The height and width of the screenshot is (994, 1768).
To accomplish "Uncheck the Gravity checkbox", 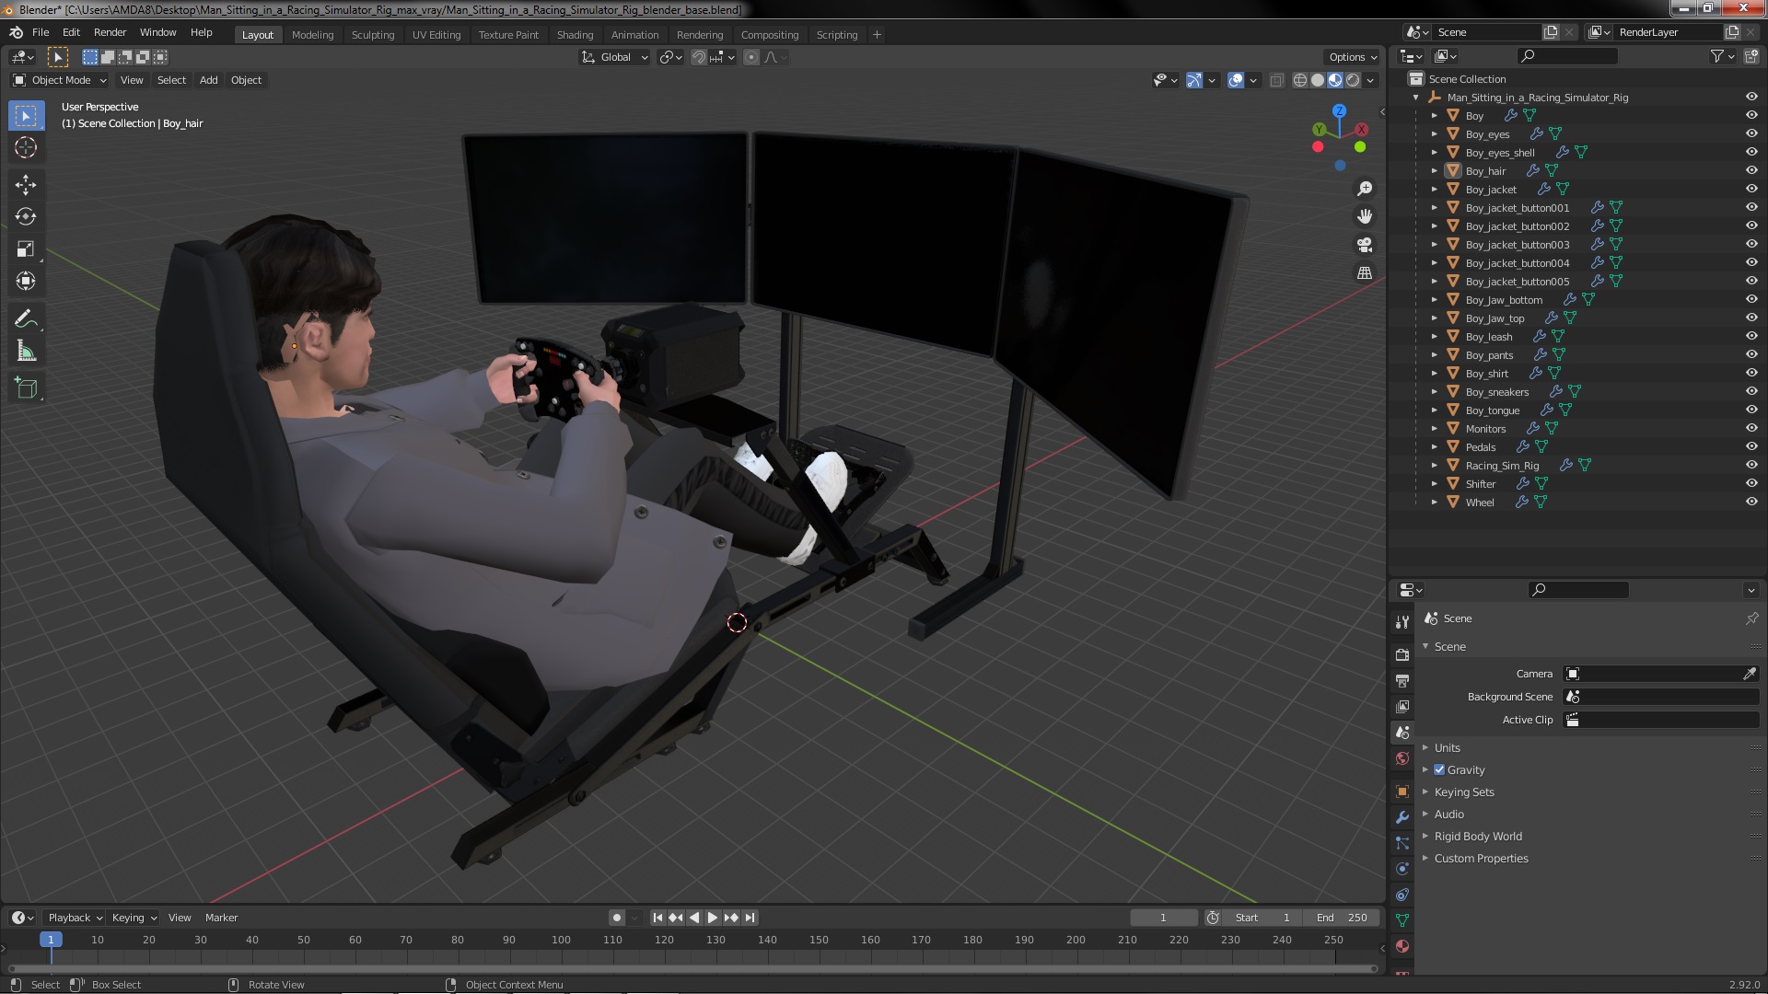I will pyautogui.click(x=1439, y=769).
